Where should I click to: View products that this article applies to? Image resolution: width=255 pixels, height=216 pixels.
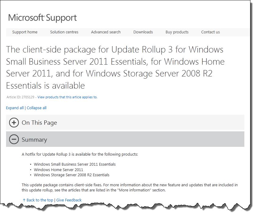[x=67, y=97]
